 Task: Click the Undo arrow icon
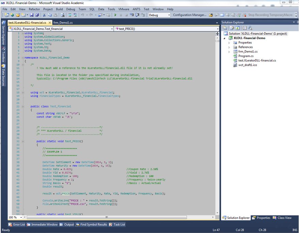click(x=82, y=15)
